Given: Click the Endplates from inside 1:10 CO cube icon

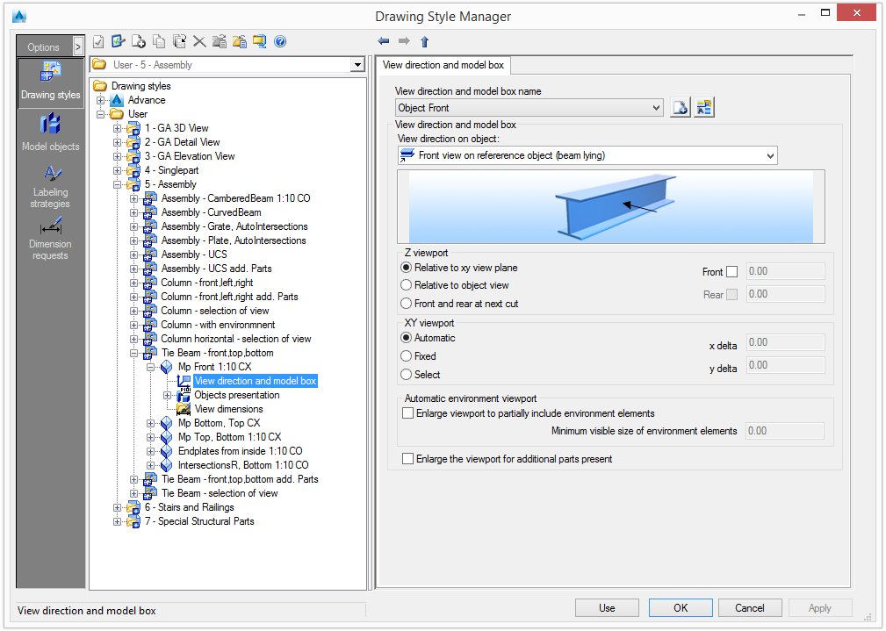Looking at the screenshot, I should point(166,451).
